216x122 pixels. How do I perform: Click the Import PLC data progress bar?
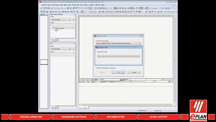(x=118, y=56)
